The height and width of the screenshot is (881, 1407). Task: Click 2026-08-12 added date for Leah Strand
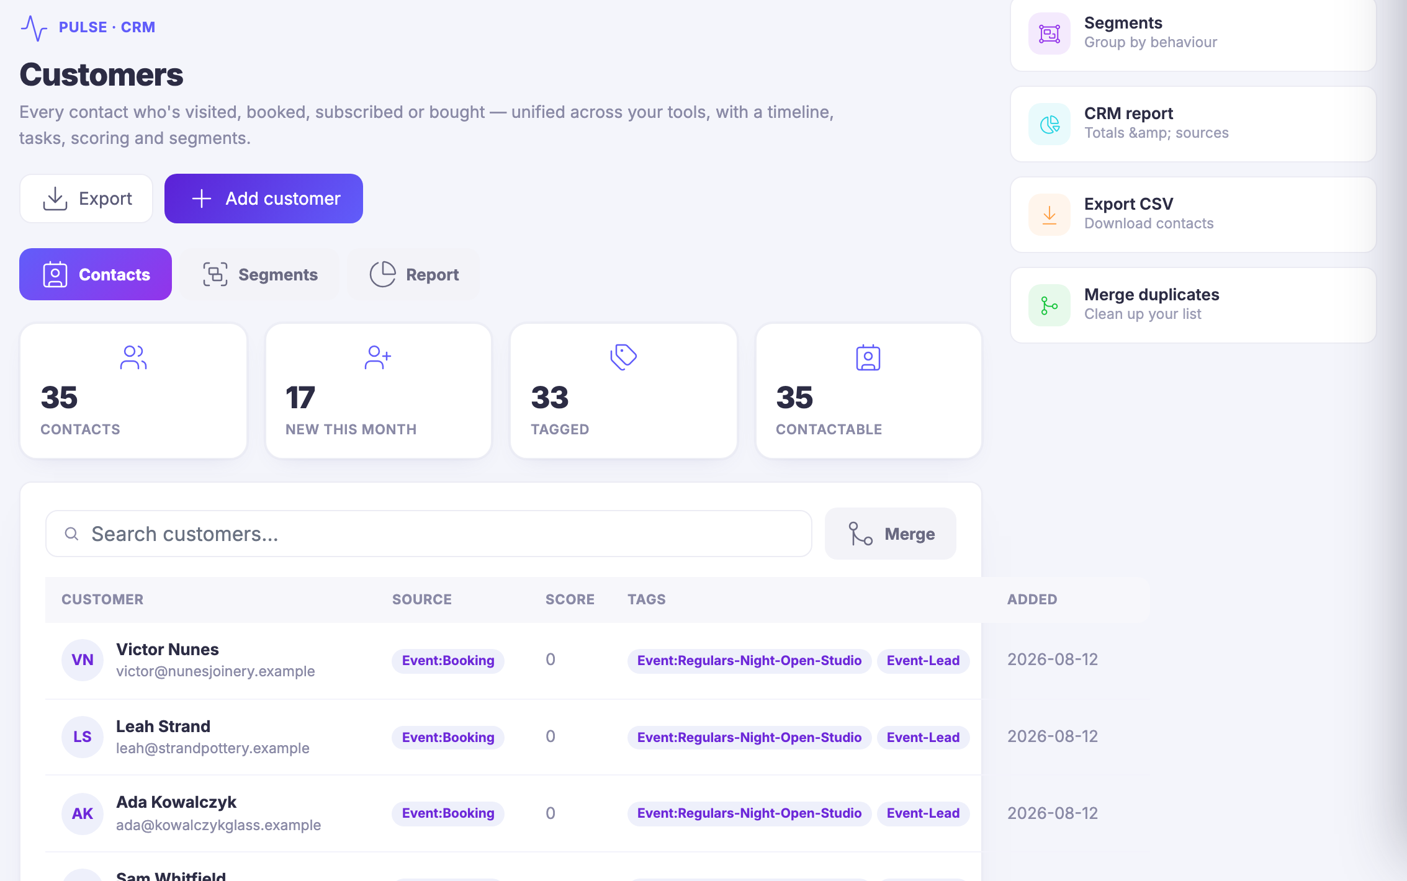(1053, 736)
